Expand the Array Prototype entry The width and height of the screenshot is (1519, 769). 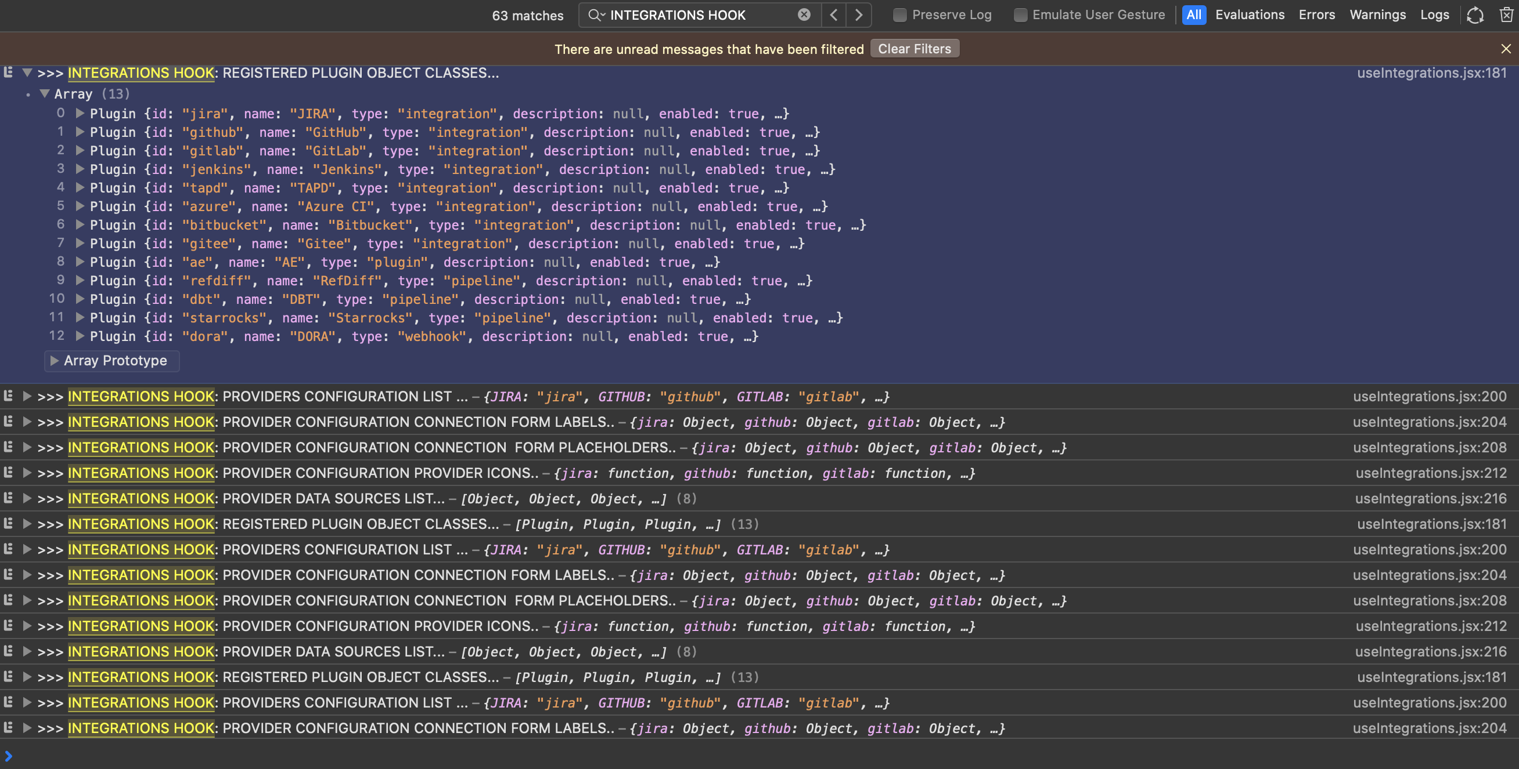click(54, 360)
